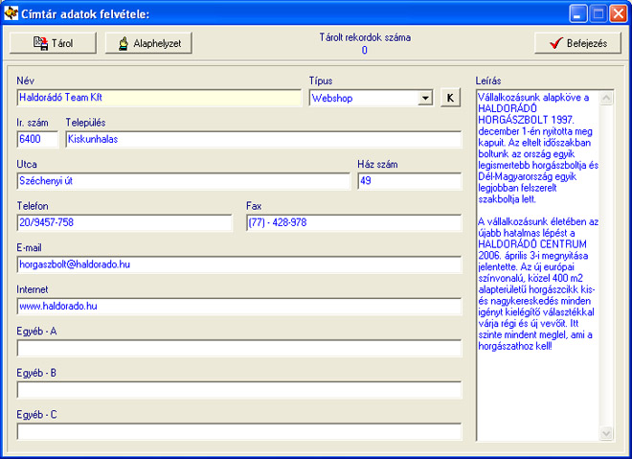Image resolution: width=632 pixels, height=459 pixels.
Task: Click the application icon in title bar
Action: click(x=11, y=12)
